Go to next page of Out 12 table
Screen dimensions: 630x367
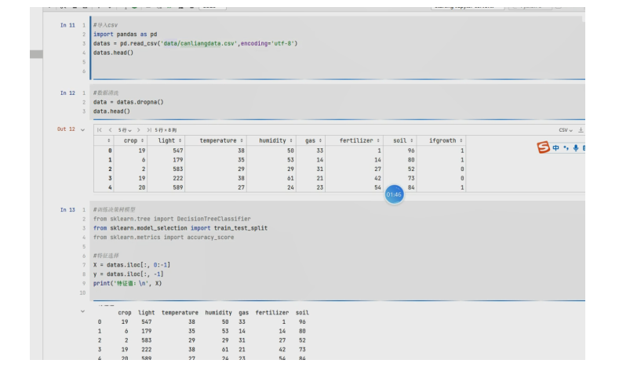click(139, 130)
